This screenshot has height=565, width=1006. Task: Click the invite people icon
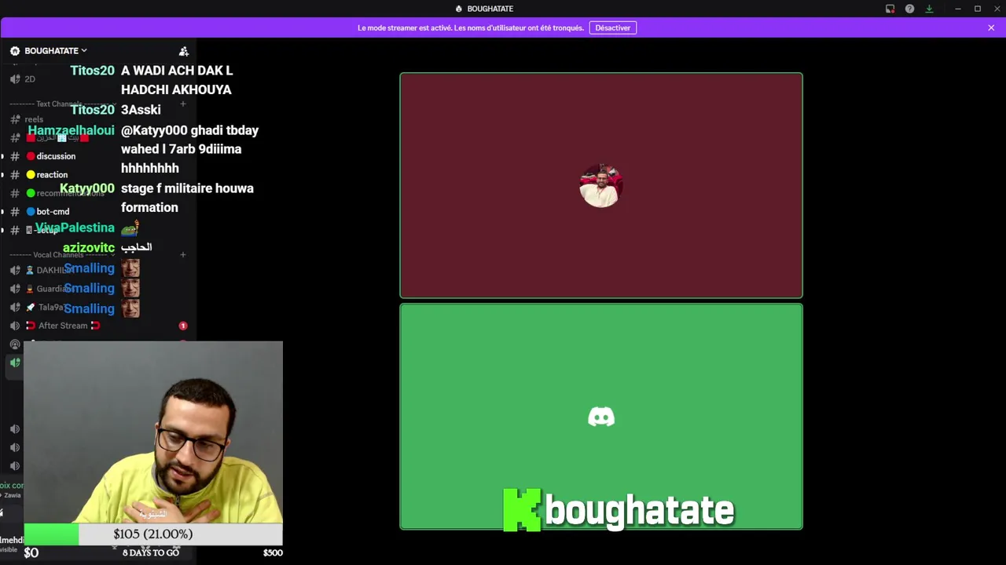point(184,51)
